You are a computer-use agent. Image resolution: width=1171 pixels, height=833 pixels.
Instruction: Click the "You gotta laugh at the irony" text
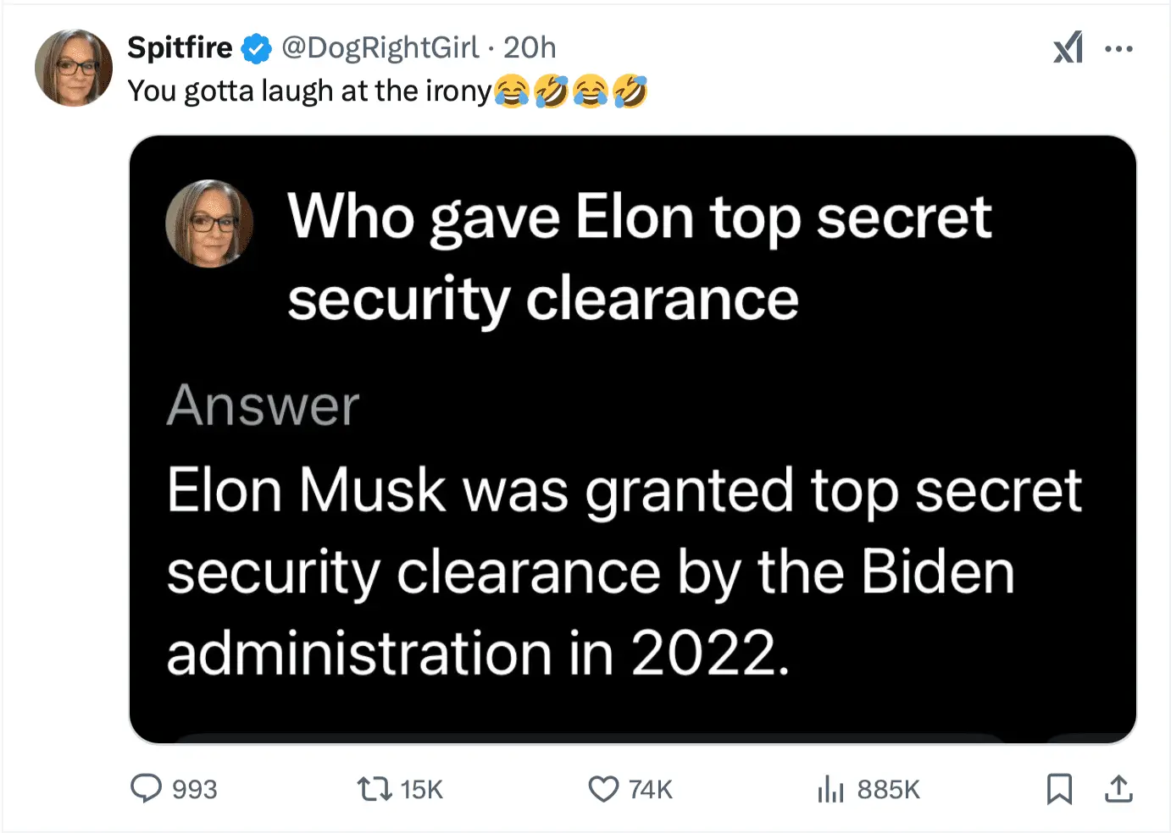[x=309, y=91]
